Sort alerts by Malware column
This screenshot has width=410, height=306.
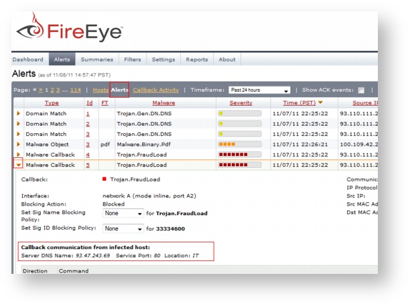pos(163,102)
